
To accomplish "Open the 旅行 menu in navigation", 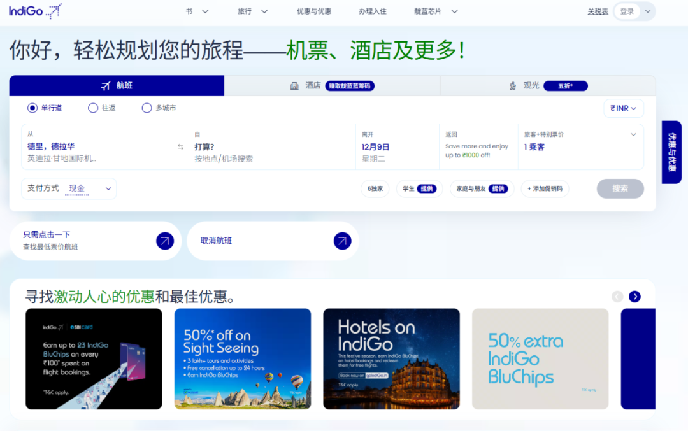I will coord(252,11).
